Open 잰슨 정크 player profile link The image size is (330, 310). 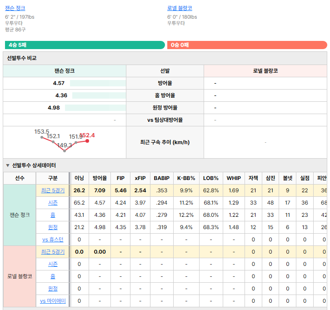(x=15, y=8)
